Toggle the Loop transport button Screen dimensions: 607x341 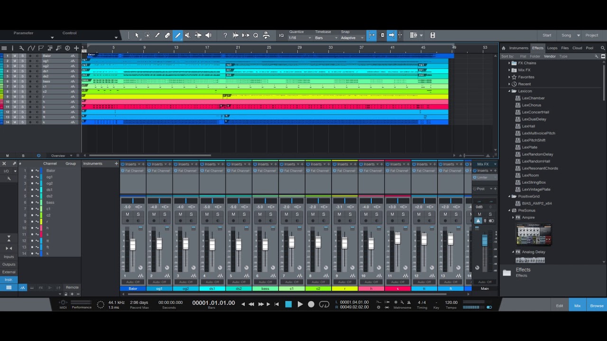point(324,304)
